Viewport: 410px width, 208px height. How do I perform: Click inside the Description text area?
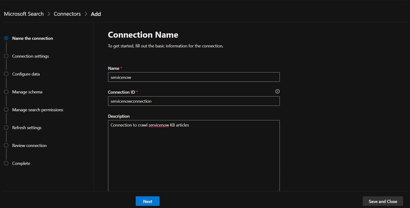tap(194, 156)
